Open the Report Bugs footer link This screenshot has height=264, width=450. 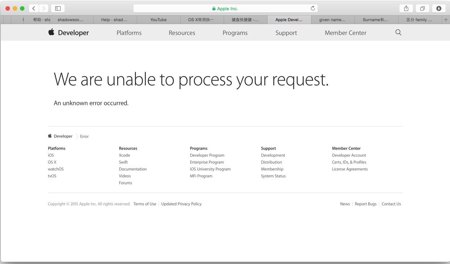click(x=366, y=204)
